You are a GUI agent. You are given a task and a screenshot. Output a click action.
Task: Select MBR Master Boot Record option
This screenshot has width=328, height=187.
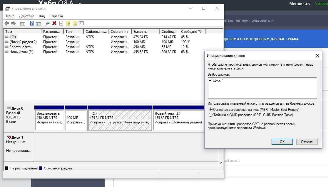[210, 110]
